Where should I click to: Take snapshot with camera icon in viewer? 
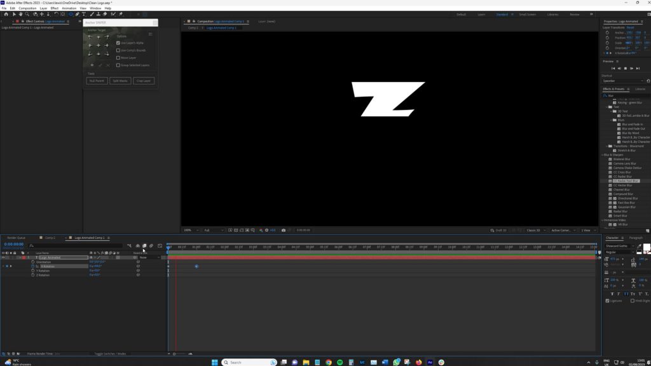click(284, 230)
